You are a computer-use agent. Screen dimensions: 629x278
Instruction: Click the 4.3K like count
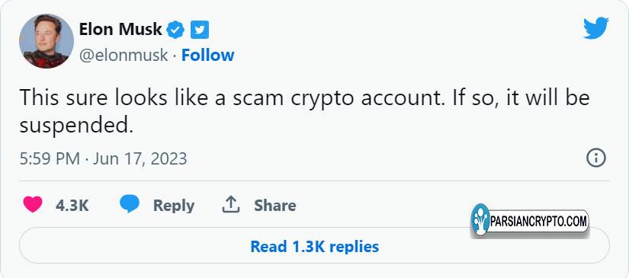coord(72,206)
